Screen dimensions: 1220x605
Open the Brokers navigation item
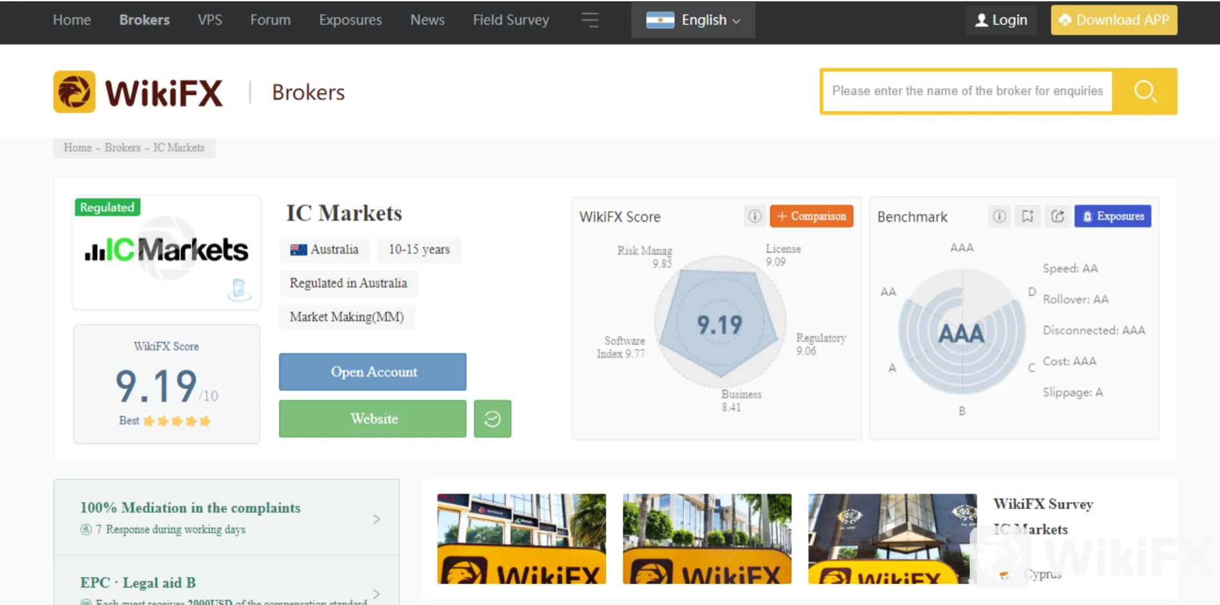[145, 20]
